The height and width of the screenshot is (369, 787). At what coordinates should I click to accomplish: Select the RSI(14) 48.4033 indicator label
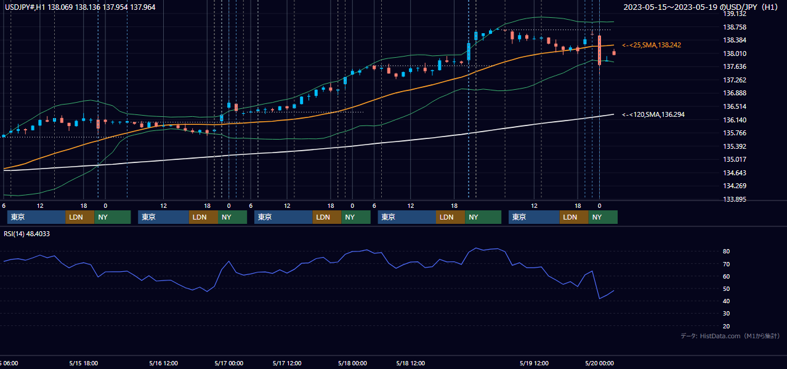(27, 234)
